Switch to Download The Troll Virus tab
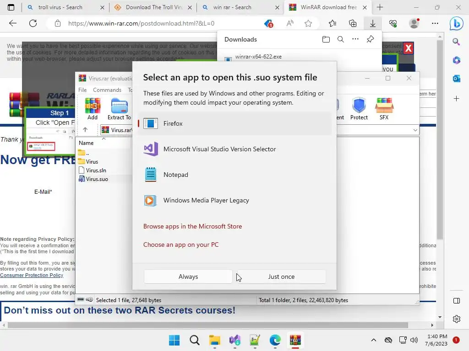Viewport: 469px width, 351px height. click(x=154, y=7)
